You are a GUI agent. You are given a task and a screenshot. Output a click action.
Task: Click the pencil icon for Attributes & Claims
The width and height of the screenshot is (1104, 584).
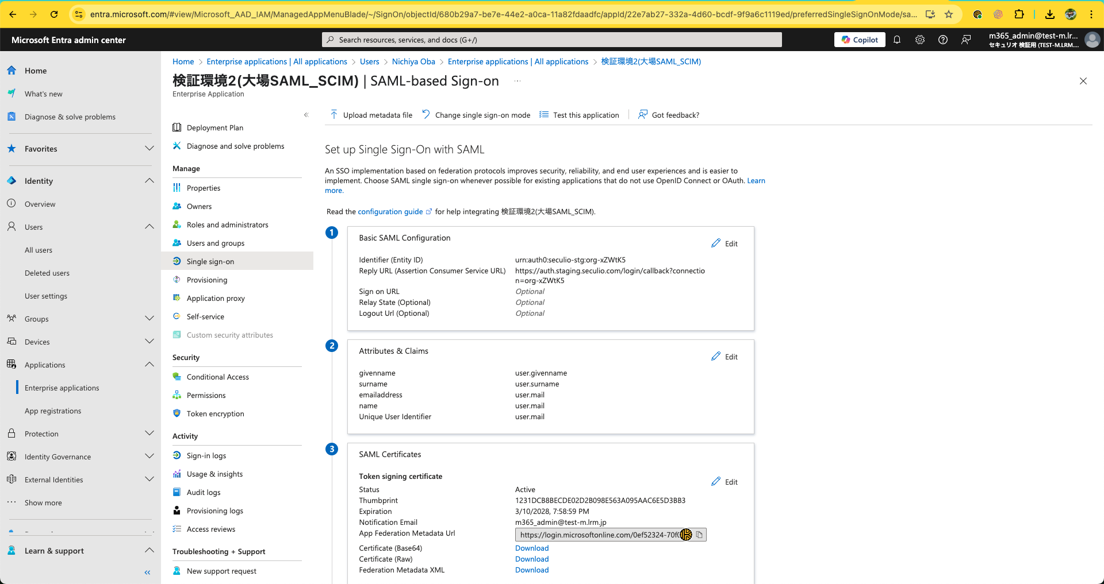click(716, 357)
